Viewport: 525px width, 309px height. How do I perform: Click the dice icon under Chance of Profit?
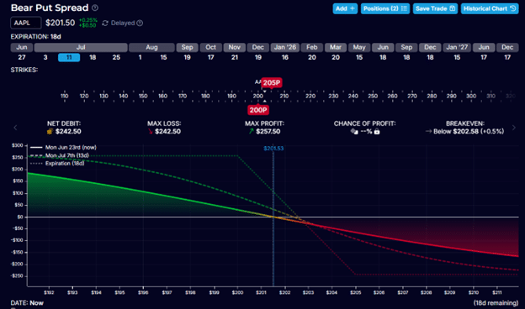354,132
